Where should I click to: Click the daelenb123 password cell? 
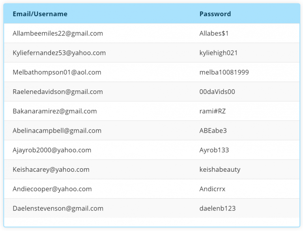[x=217, y=208]
